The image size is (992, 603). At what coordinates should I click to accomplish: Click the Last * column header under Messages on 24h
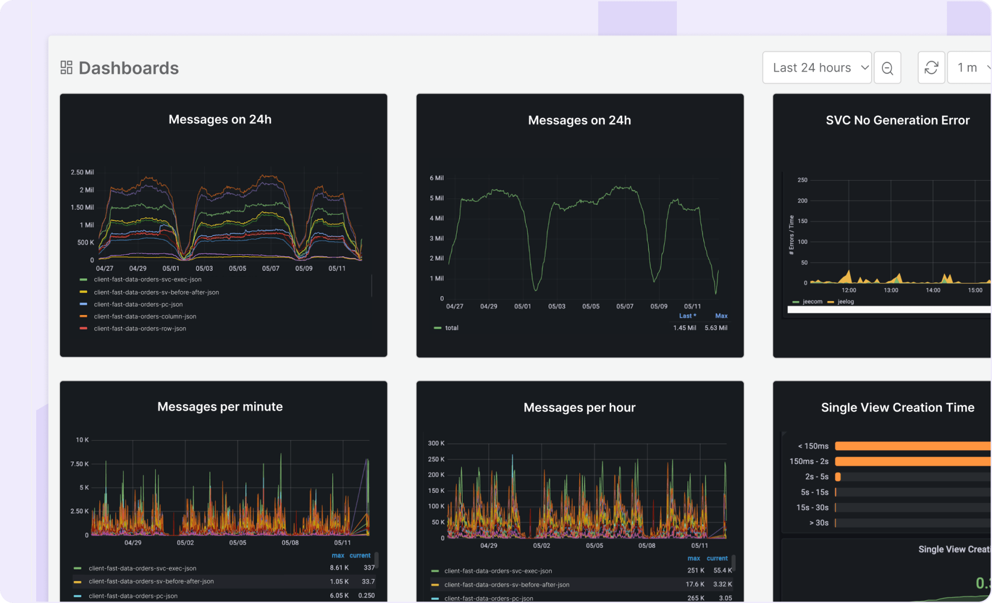click(688, 315)
